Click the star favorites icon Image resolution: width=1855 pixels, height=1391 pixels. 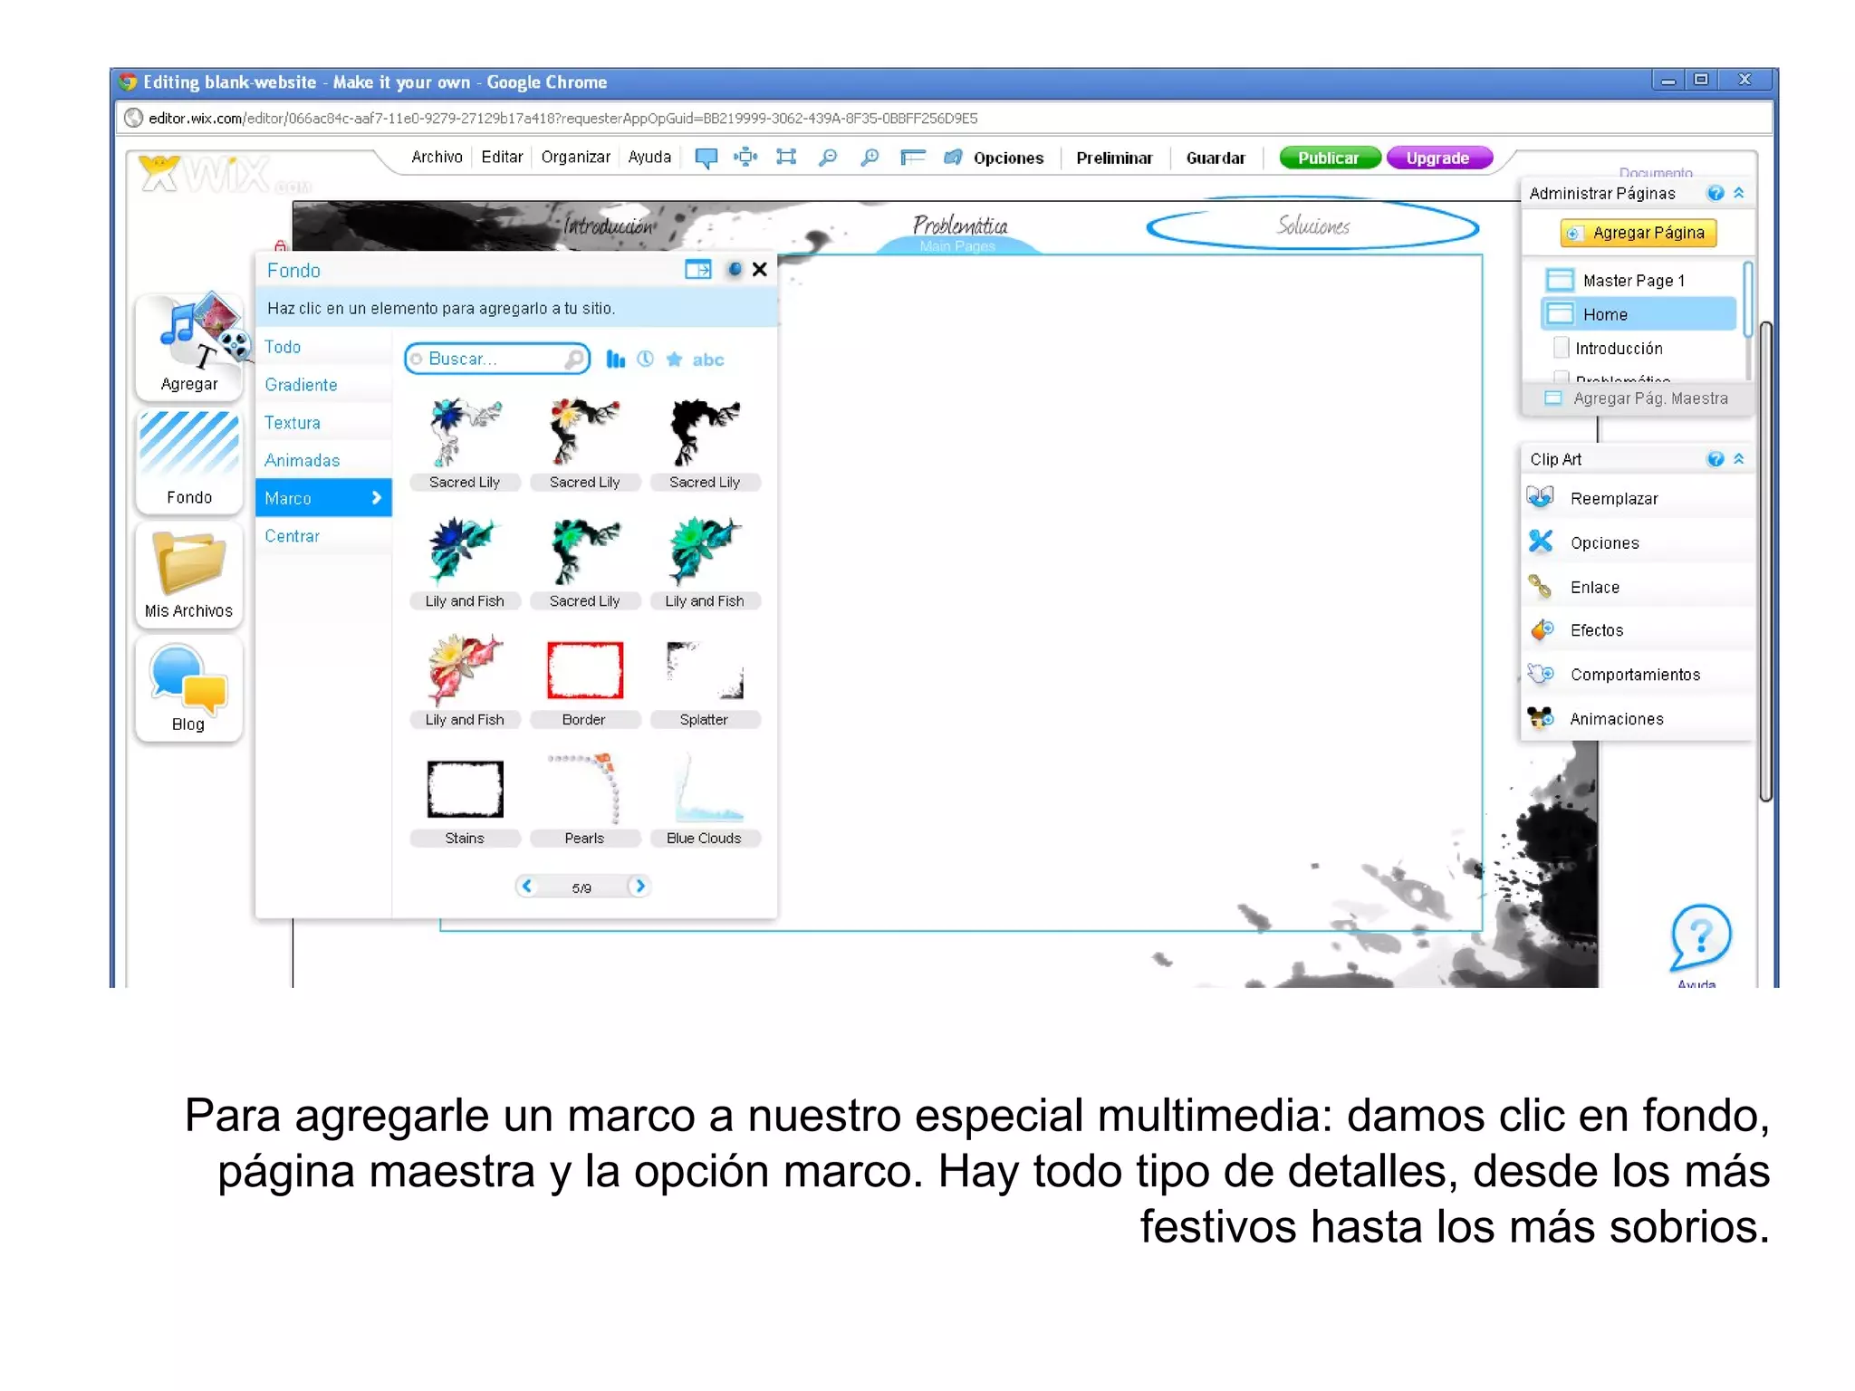(674, 360)
